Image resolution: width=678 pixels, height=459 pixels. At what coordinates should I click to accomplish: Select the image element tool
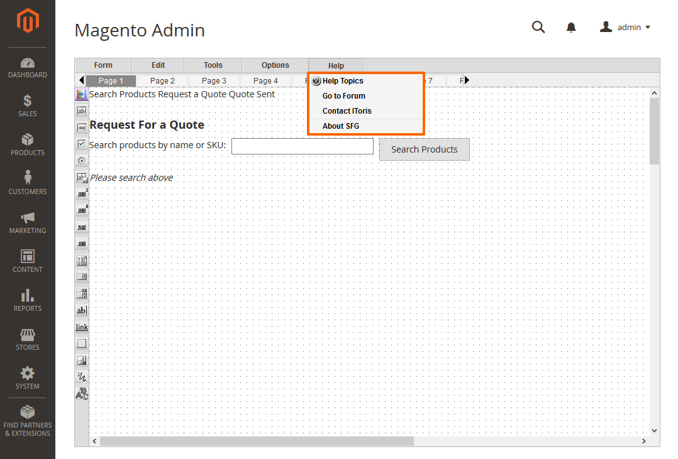coord(81,360)
